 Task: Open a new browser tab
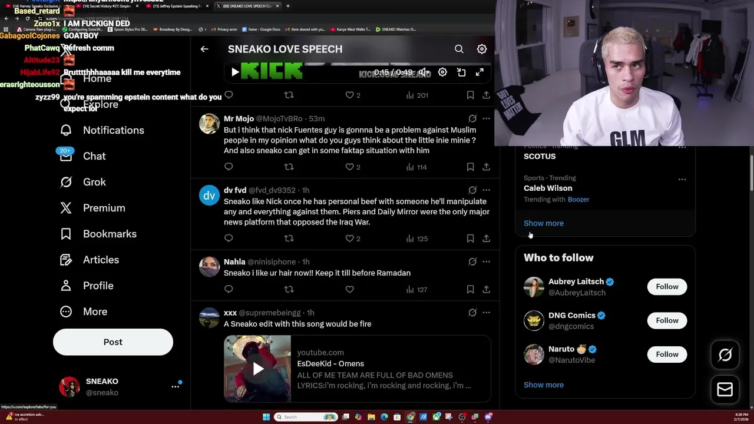pyautogui.click(x=287, y=6)
